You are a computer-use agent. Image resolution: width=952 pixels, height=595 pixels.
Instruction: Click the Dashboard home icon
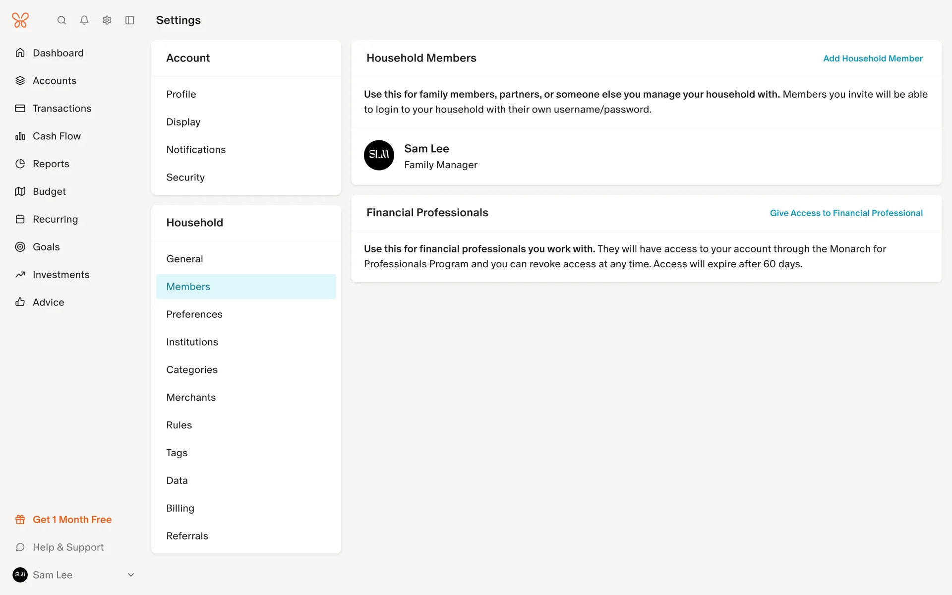(20, 53)
